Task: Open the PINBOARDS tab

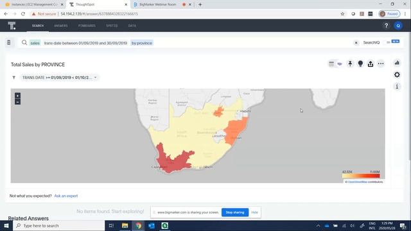Action: (87, 26)
